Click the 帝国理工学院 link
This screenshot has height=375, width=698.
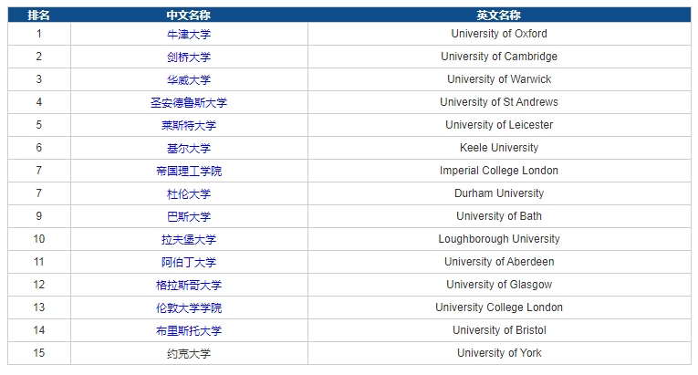[x=189, y=171]
